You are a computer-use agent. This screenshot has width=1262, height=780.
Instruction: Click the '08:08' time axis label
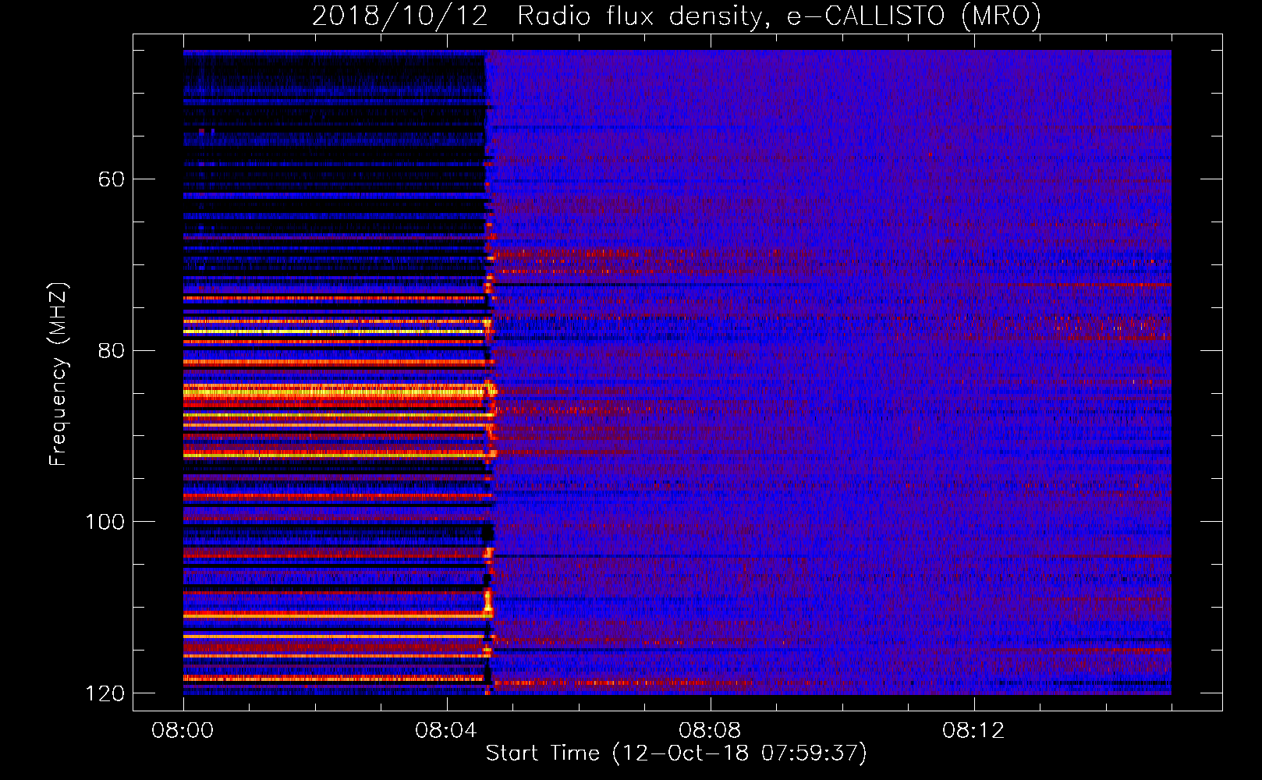710,731
